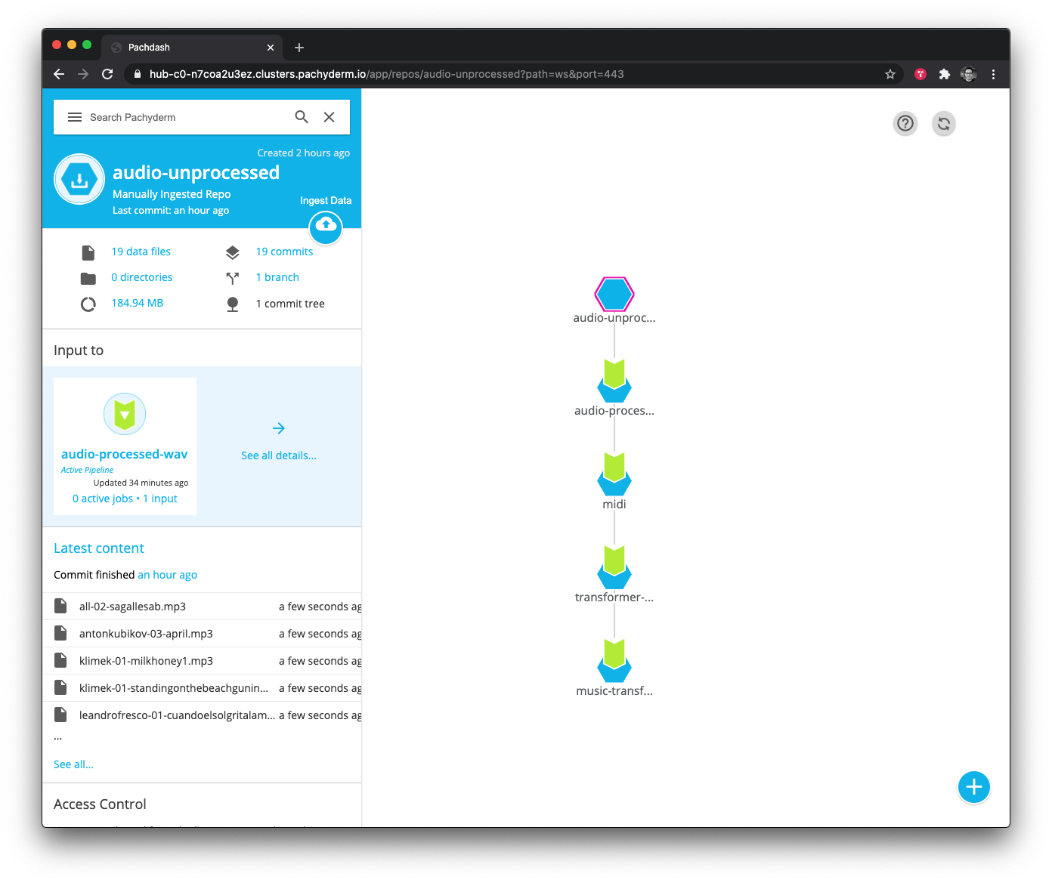Focus the Search Pachyderm input field
The width and height of the screenshot is (1052, 883).
(189, 117)
